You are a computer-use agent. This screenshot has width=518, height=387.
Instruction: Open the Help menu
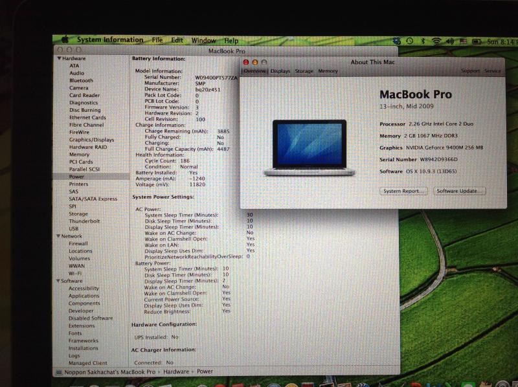(x=231, y=41)
